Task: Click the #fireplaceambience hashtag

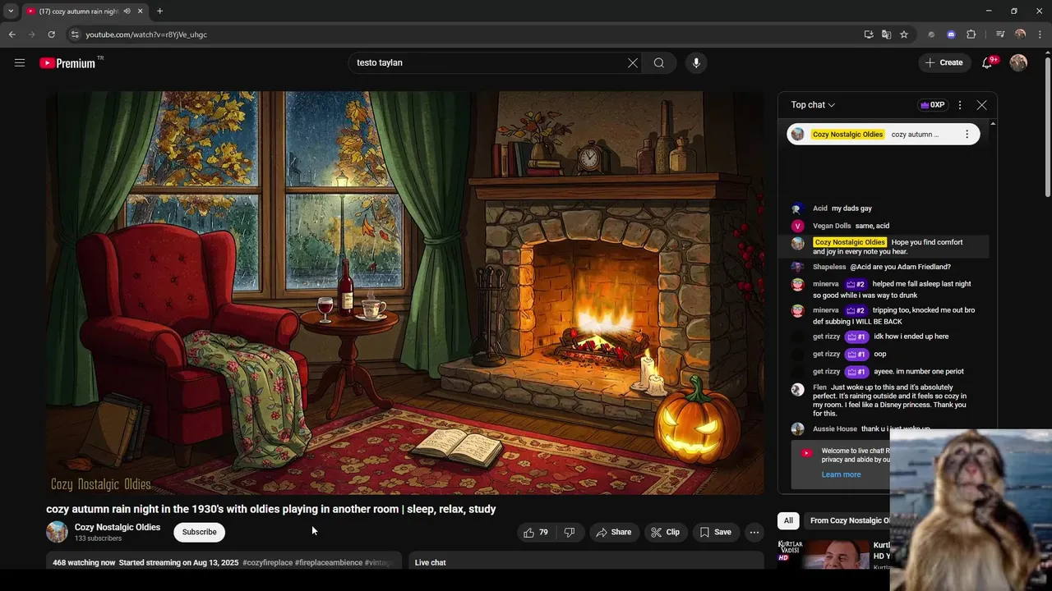Action: pos(329,562)
